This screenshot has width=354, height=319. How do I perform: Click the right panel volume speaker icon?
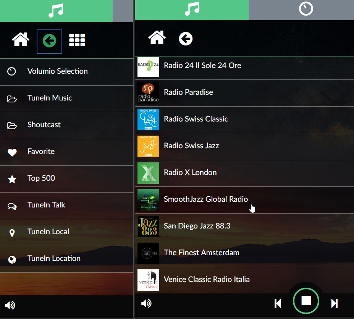tap(146, 303)
